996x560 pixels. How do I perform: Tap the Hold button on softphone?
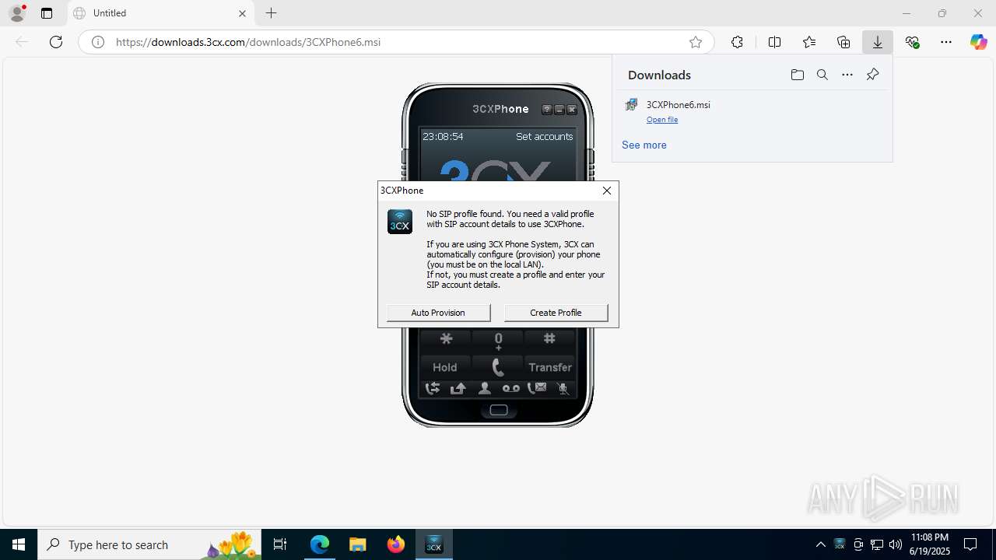[x=445, y=367]
